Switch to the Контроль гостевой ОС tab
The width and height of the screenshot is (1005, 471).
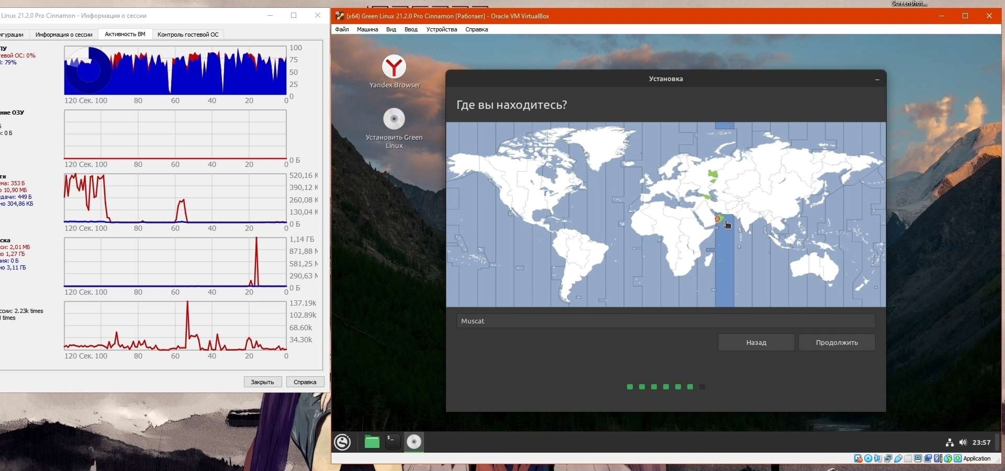[x=188, y=35]
